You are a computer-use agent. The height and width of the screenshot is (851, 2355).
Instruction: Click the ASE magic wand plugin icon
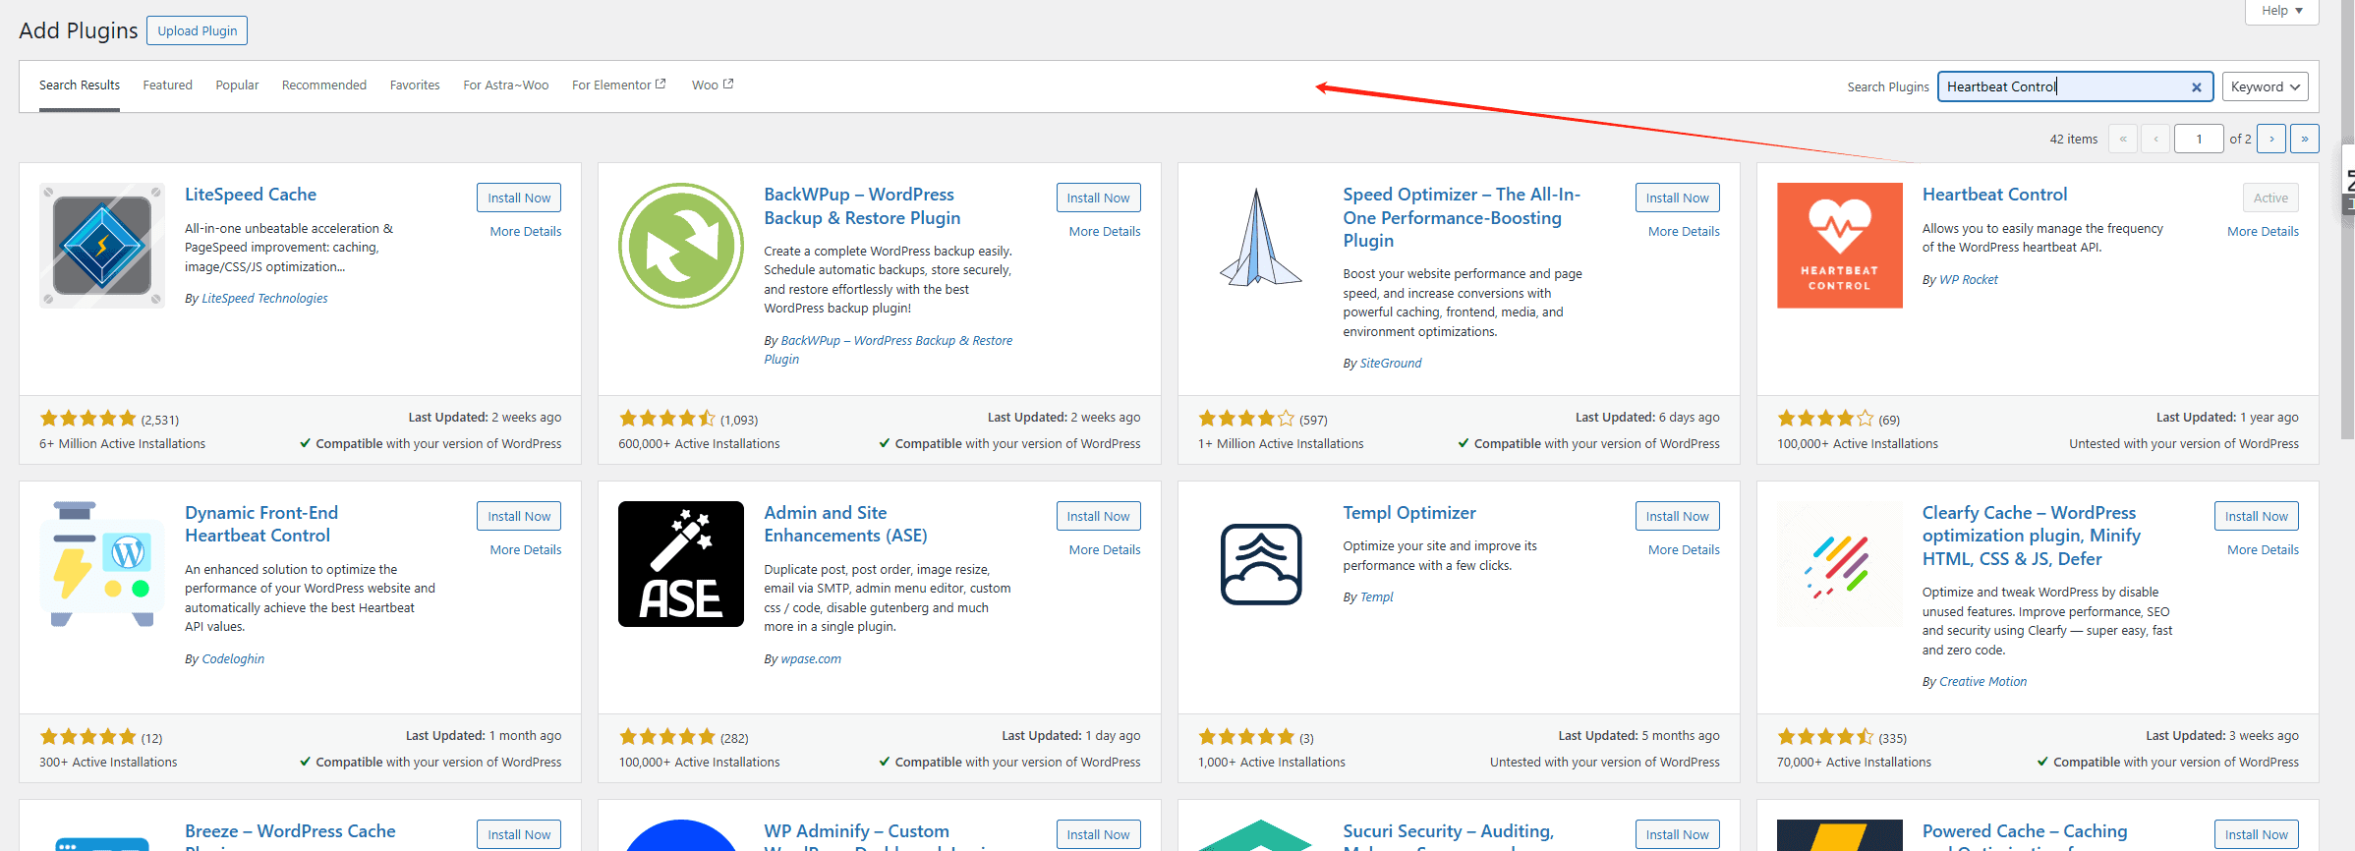(x=681, y=564)
